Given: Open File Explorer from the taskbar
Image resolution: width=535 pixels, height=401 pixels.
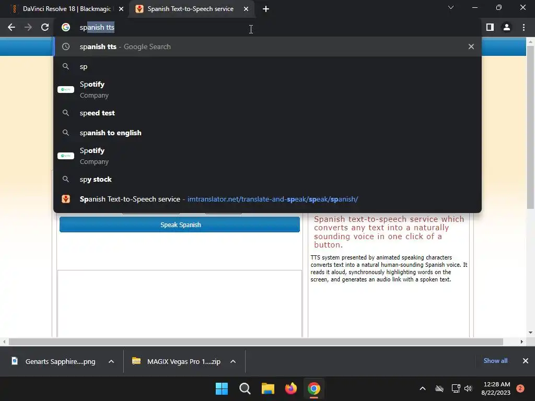Looking at the screenshot, I should click(x=268, y=388).
